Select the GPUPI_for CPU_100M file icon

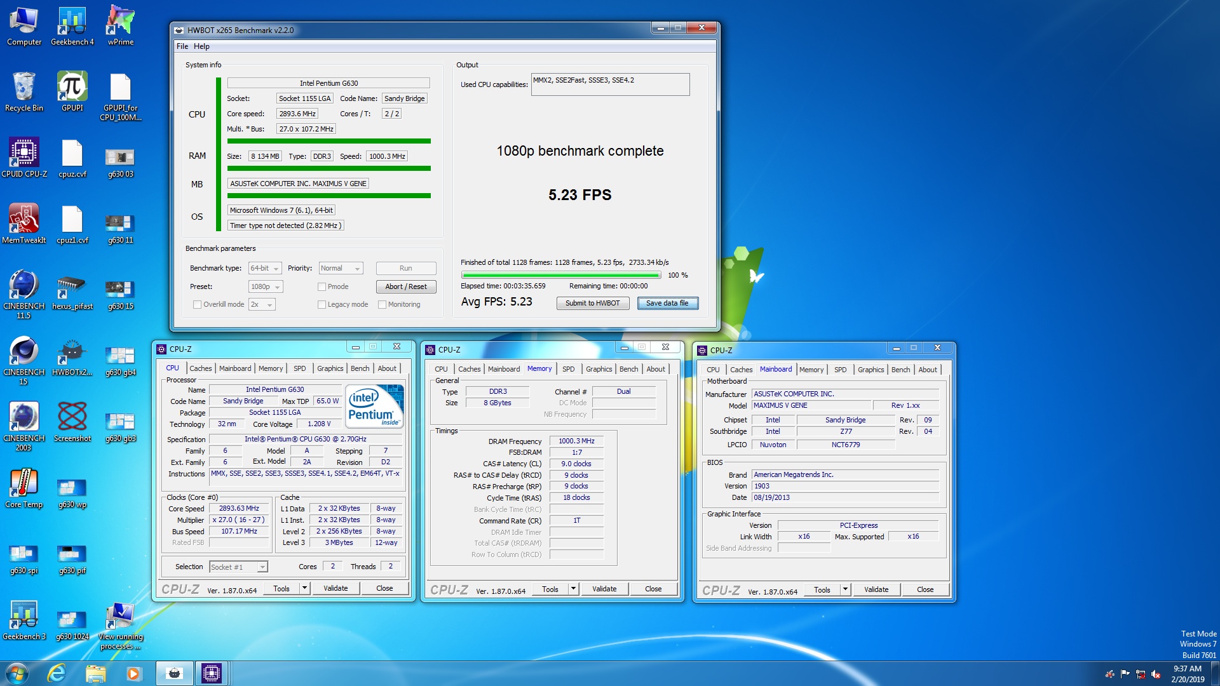coord(121,97)
